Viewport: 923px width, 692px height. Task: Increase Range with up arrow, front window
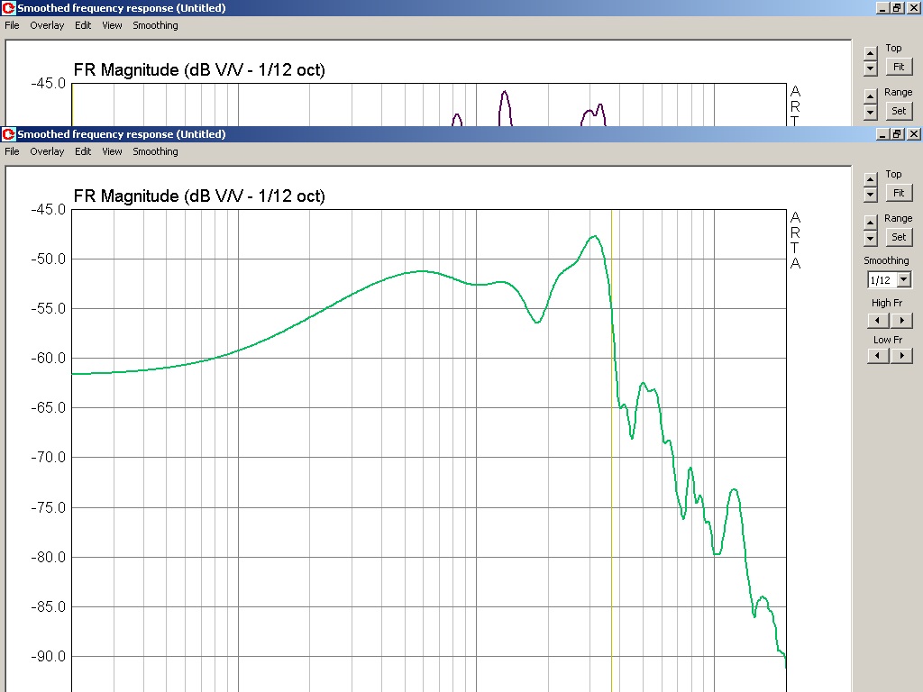[871, 223]
